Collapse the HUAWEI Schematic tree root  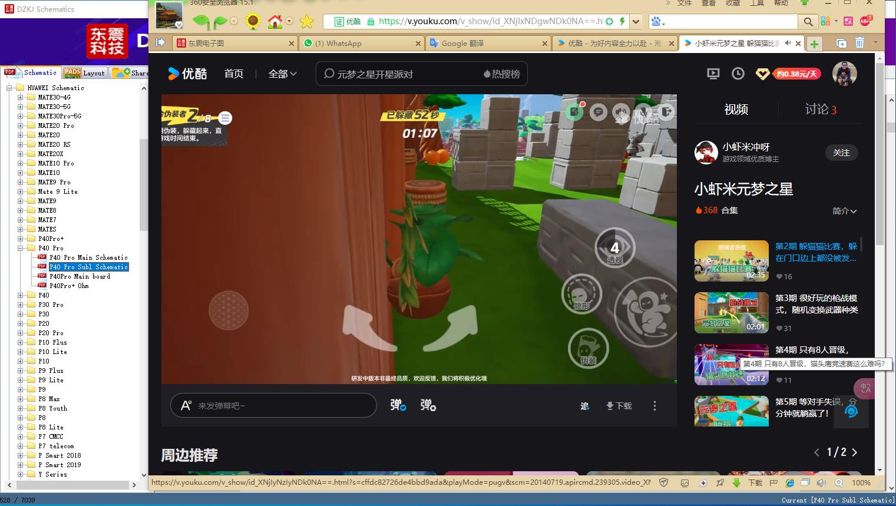[x=9, y=88]
